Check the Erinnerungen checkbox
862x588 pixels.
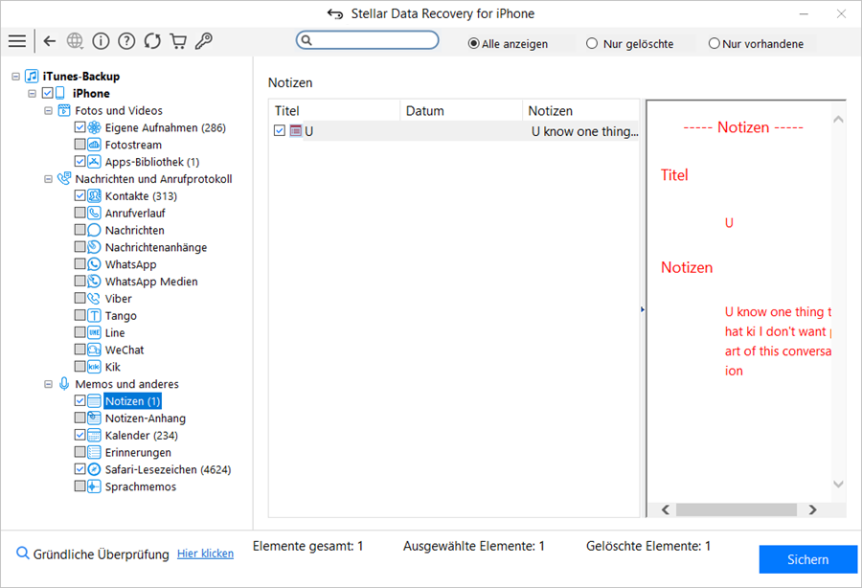pyautogui.click(x=79, y=452)
